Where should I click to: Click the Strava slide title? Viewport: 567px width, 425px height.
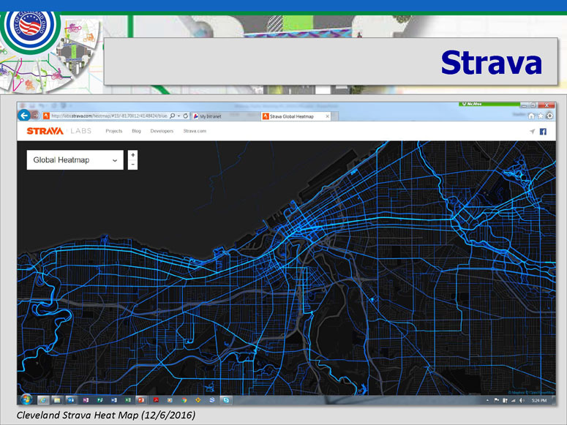(492, 62)
